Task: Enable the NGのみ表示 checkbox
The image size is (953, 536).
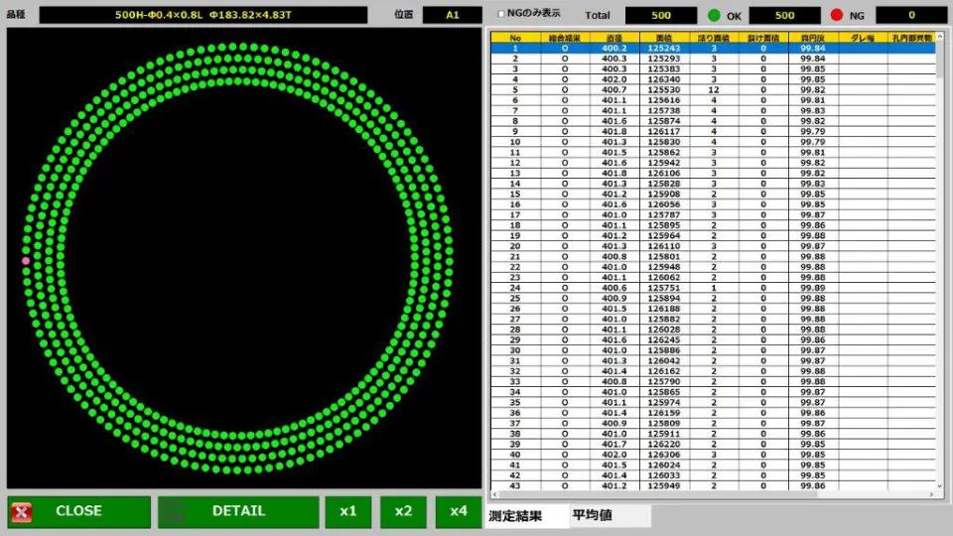Action: coord(500,14)
